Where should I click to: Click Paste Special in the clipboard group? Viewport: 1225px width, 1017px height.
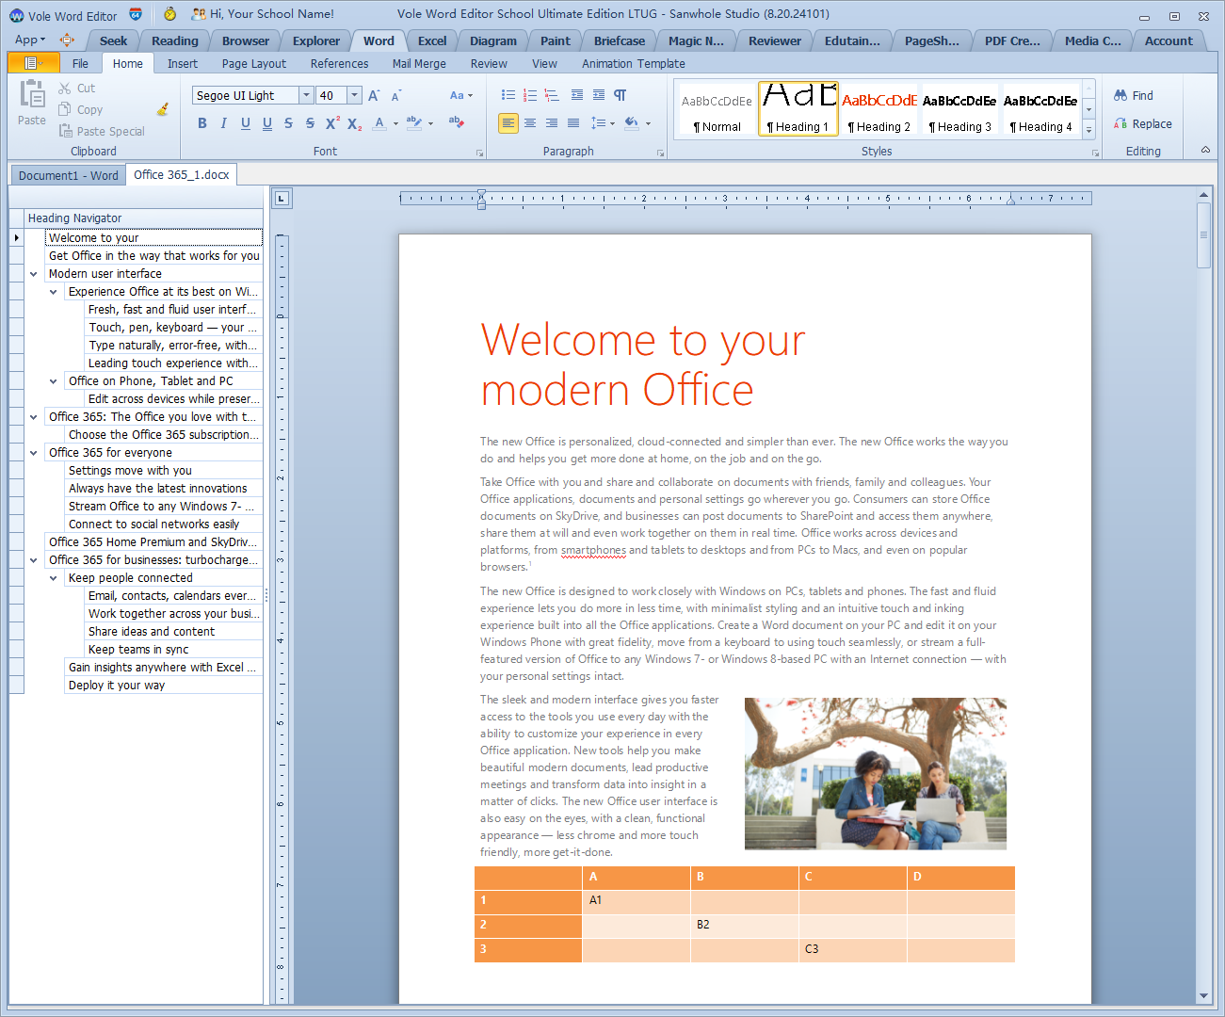click(102, 131)
